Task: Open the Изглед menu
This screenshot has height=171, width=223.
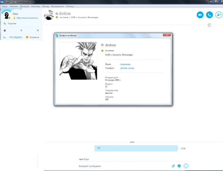Action: [46, 6]
